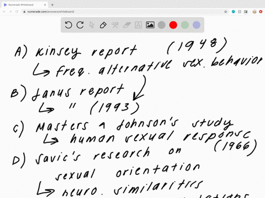Insert an image with picture icon
This screenshot has height=198, width=265.
click(x=150, y=25)
